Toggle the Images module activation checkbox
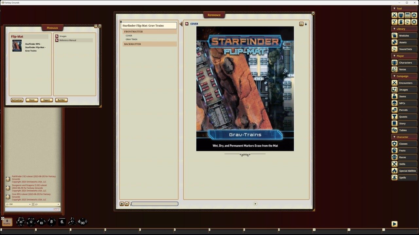Screen dimensions: 419x235 [57, 36]
